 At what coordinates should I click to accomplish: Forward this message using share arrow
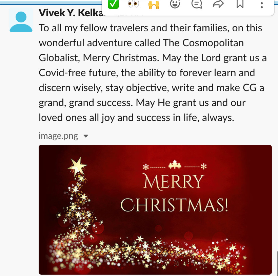pyautogui.click(x=218, y=4)
